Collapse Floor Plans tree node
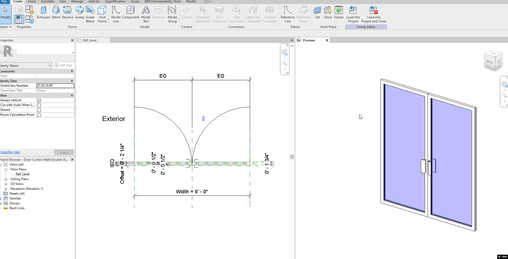Image resolution: width=508 pixels, height=259 pixels. pos(6,170)
